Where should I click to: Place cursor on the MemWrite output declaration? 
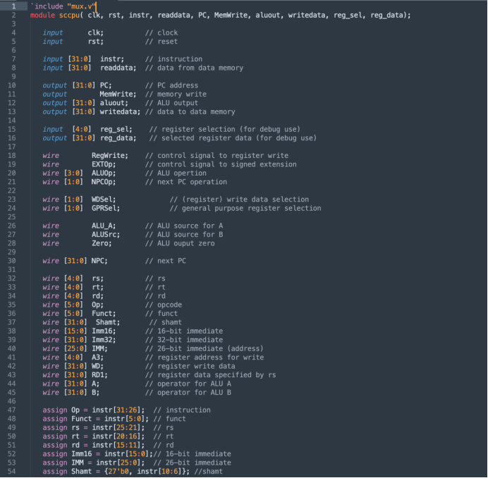pos(114,94)
